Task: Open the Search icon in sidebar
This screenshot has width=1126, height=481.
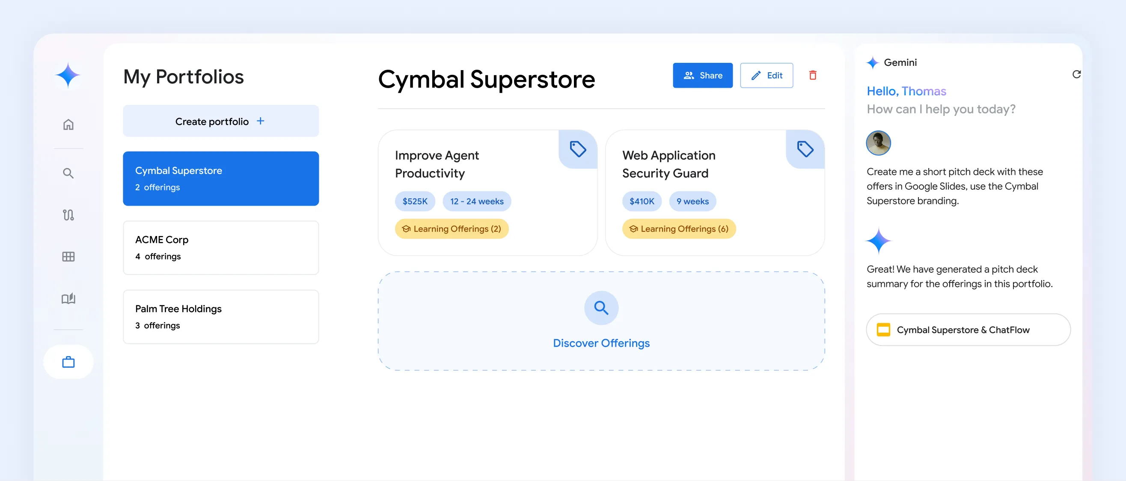Action: click(68, 173)
